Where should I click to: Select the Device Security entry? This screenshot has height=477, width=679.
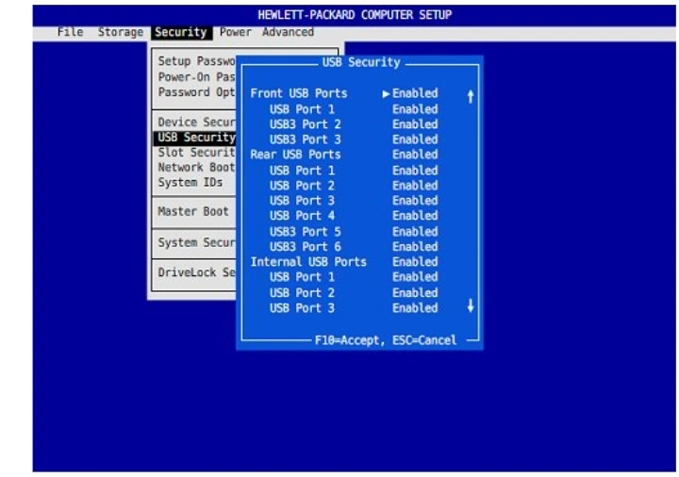tap(196, 122)
